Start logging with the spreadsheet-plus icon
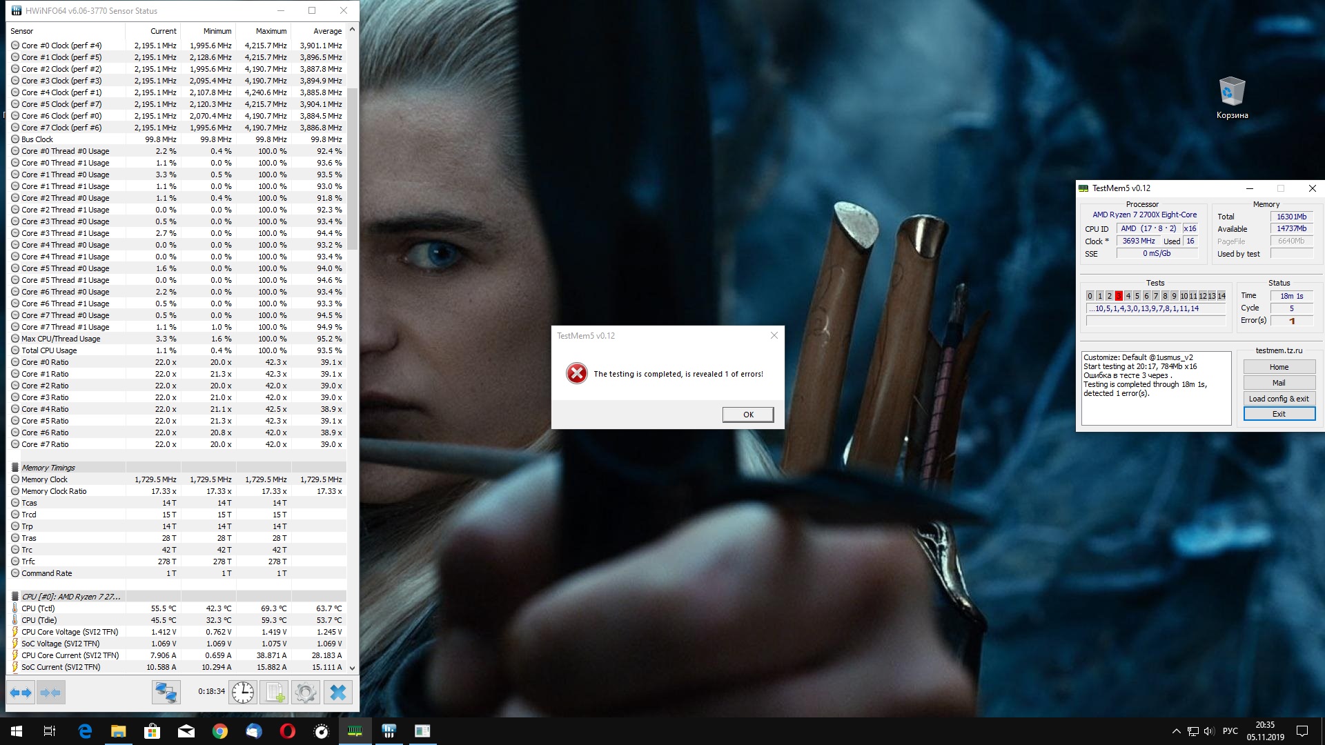This screenshot has width=1325, height=745. tap(275, 692)
